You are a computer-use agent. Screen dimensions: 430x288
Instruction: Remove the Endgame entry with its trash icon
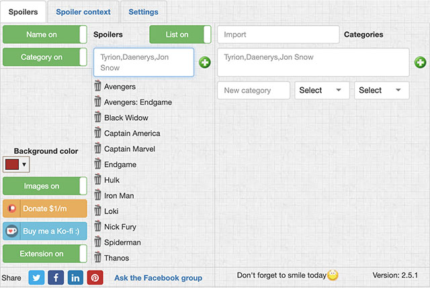(97, 164)
